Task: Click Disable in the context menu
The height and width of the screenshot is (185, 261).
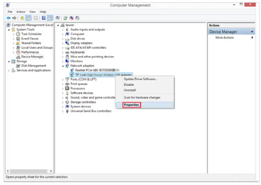Action: point(129,85)
